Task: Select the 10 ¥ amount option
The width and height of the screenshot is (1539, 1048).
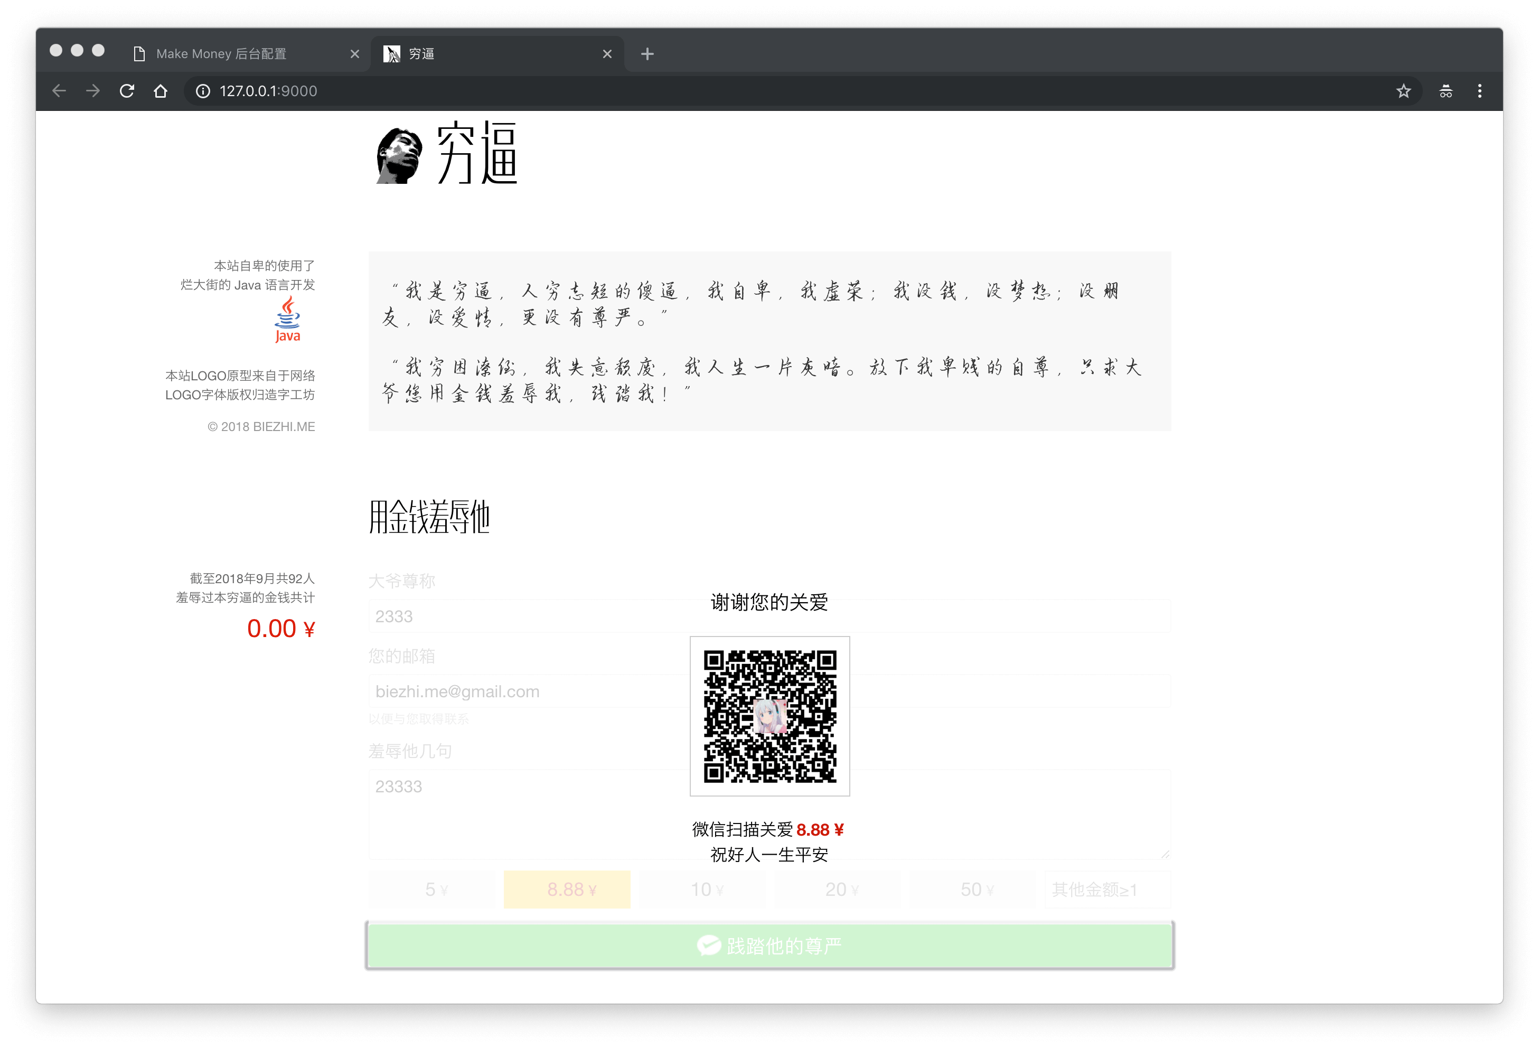Action: (x=702, y=889)
